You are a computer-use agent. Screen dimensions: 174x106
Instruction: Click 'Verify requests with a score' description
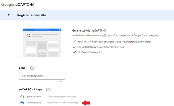click(x=63, y=97)
